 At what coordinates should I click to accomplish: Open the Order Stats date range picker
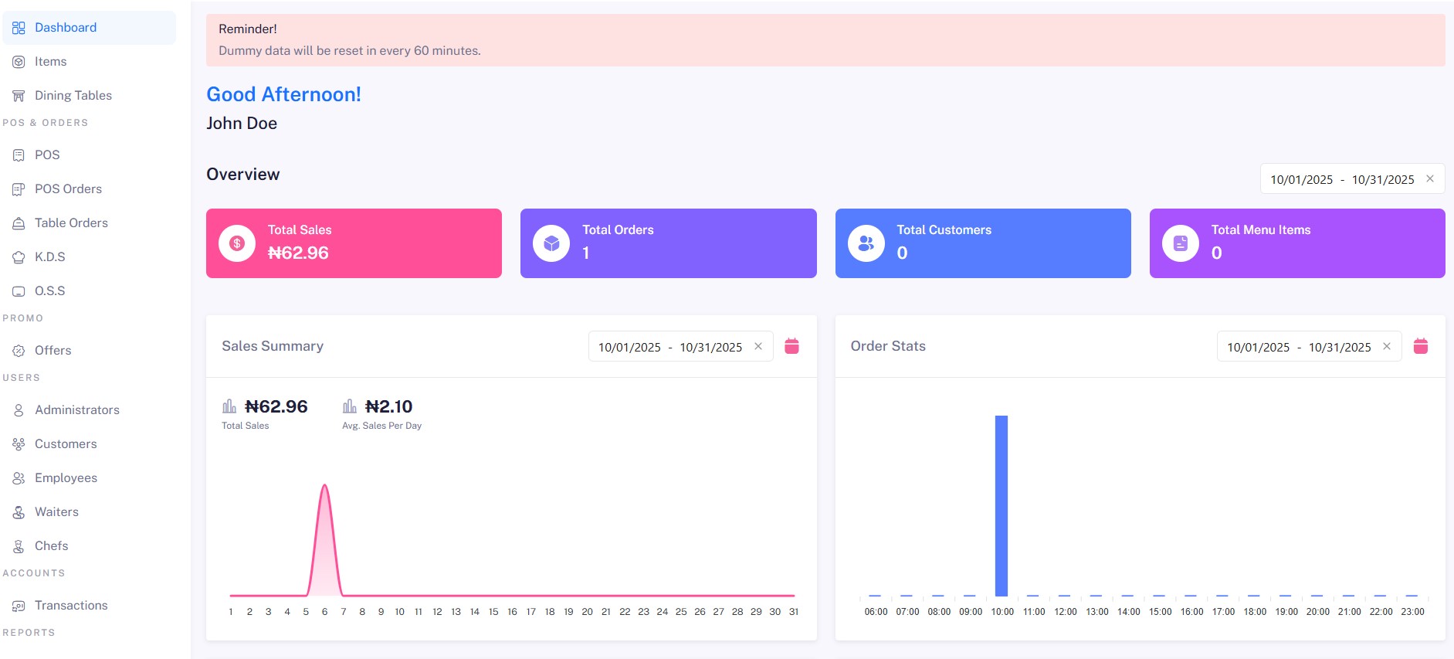[1298, 347]
